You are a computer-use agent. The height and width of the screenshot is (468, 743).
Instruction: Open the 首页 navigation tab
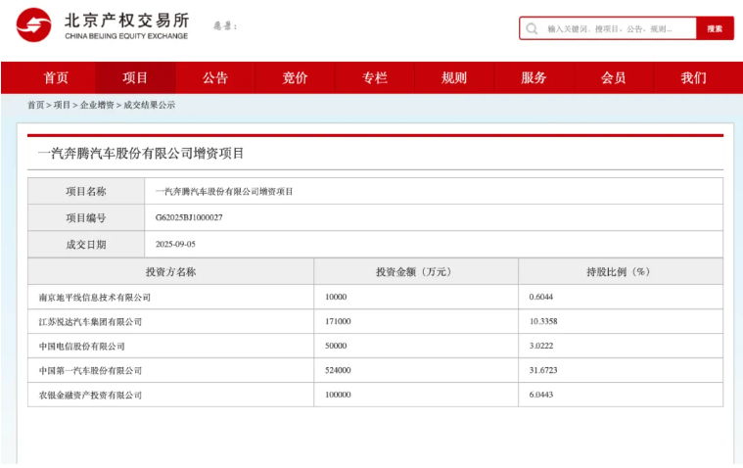(x=56, y=78)
